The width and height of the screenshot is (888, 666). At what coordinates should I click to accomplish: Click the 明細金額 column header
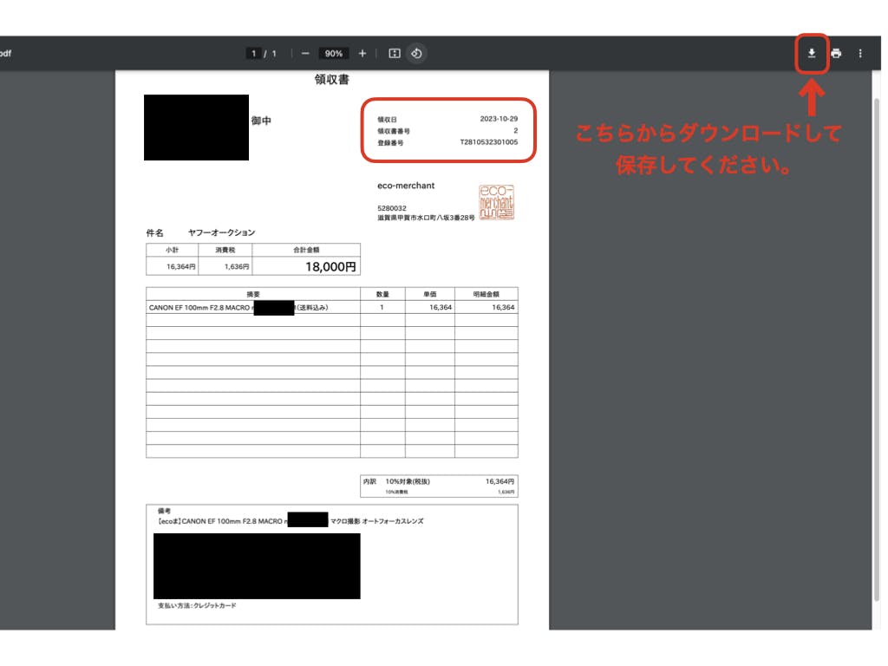coord(486,294)
